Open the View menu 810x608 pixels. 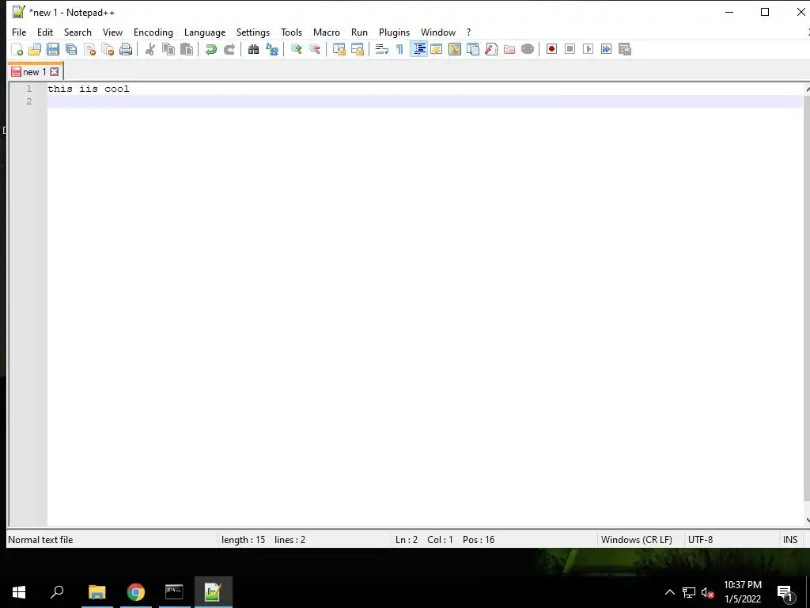point(112,32)
